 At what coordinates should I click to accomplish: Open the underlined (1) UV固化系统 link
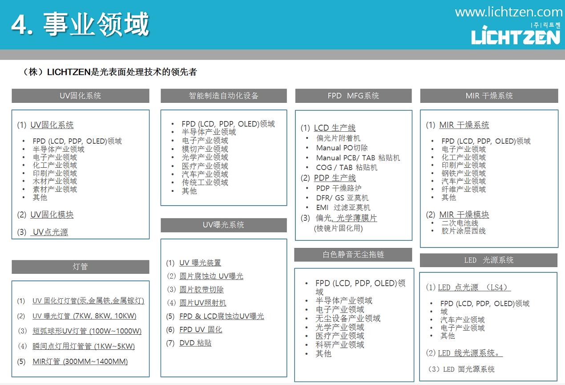52,125
